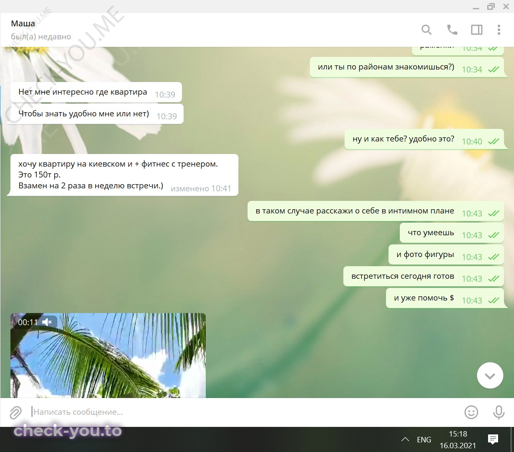Select message 'Нет мне интересно где квартира'

pos(96,92)
